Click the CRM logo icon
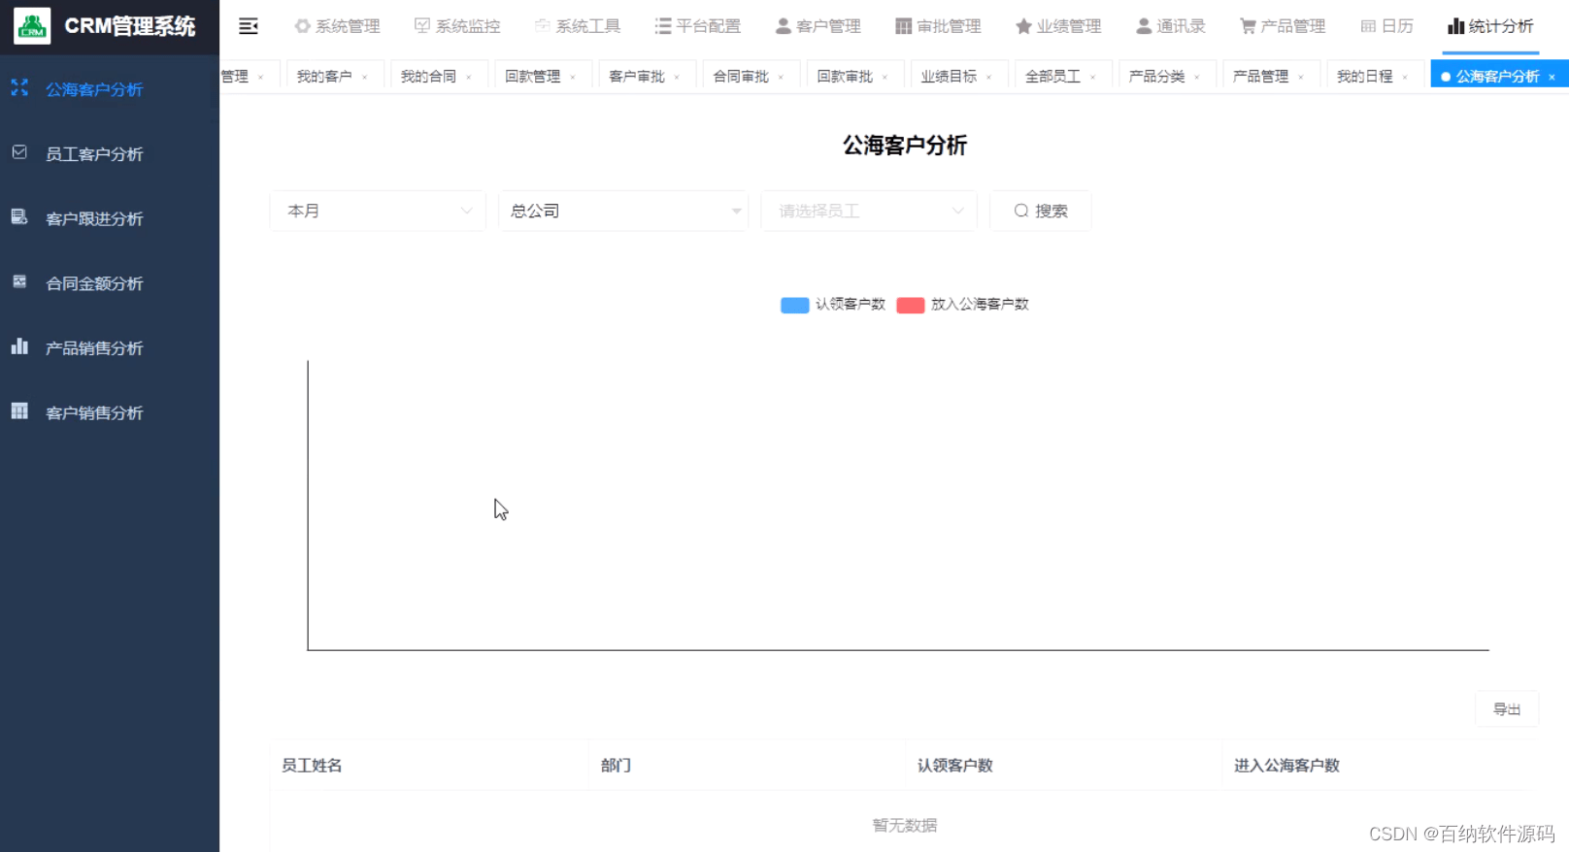The height and width of the screenshot is (852, 1569). coord(32,26)
